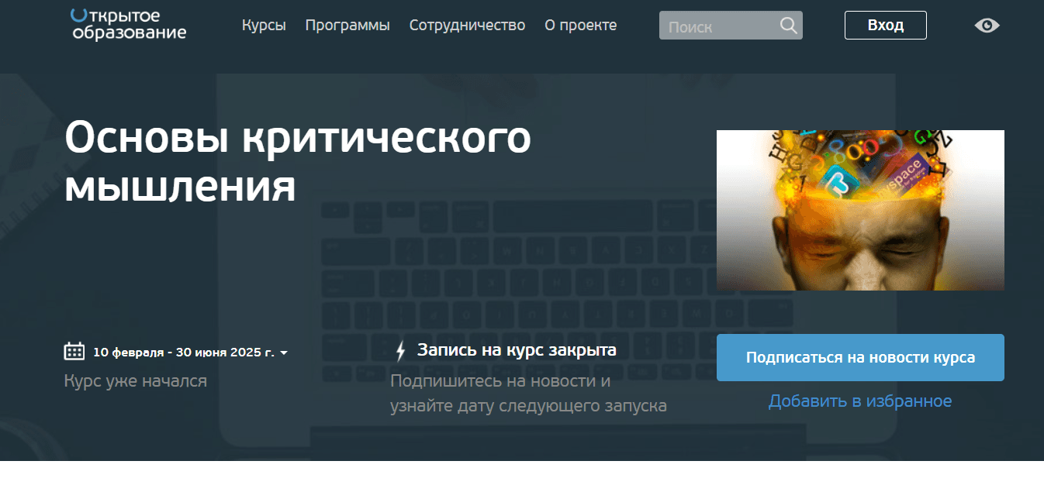Select the 10 февраля - 30 июня 2025 date text
Image resolution: width=1044 pixels, height=492 pixels.
(x=183, y=353)
